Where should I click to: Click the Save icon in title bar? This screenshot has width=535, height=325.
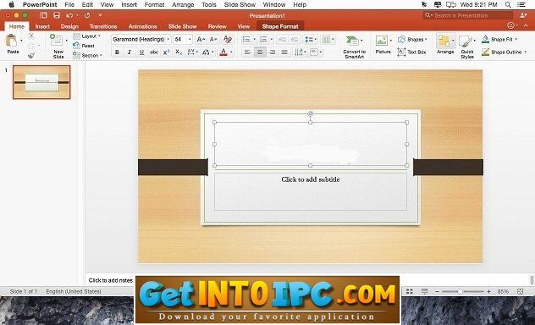click(57, 15)
